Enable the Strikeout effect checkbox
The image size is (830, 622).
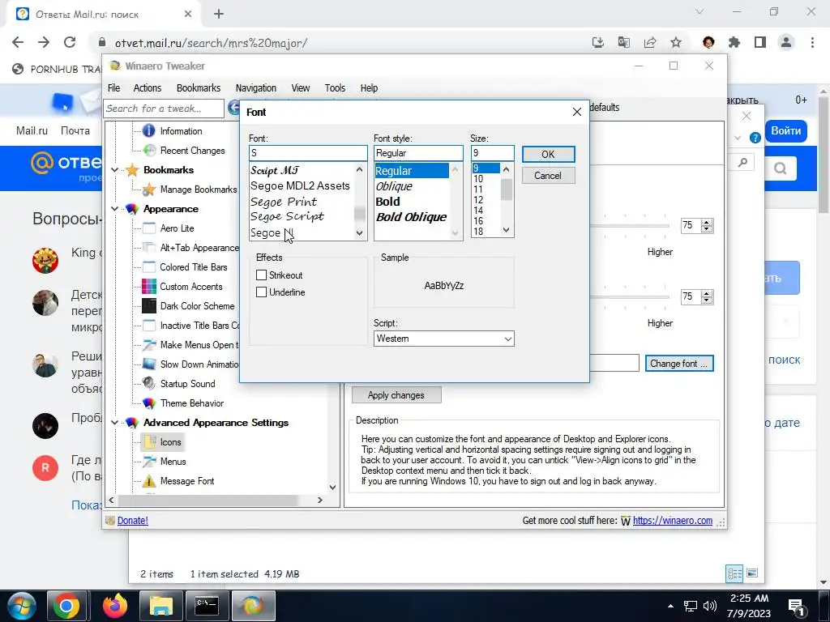262,275
